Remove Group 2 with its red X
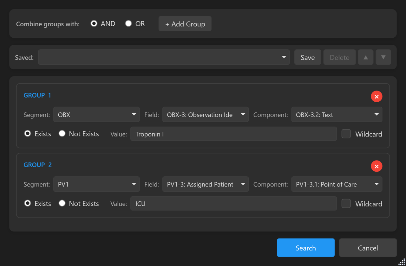The width and height of the screenshot is (406, 266). click(x=377, y=166)
